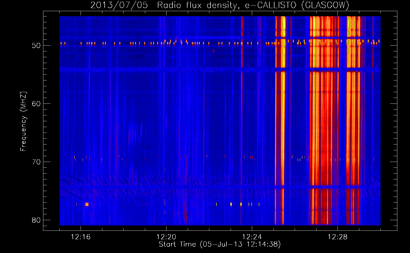Viewport: 410px width, 253px height.
Task: Click the 60 MHz frequency tick label
Action: [36, 104]
